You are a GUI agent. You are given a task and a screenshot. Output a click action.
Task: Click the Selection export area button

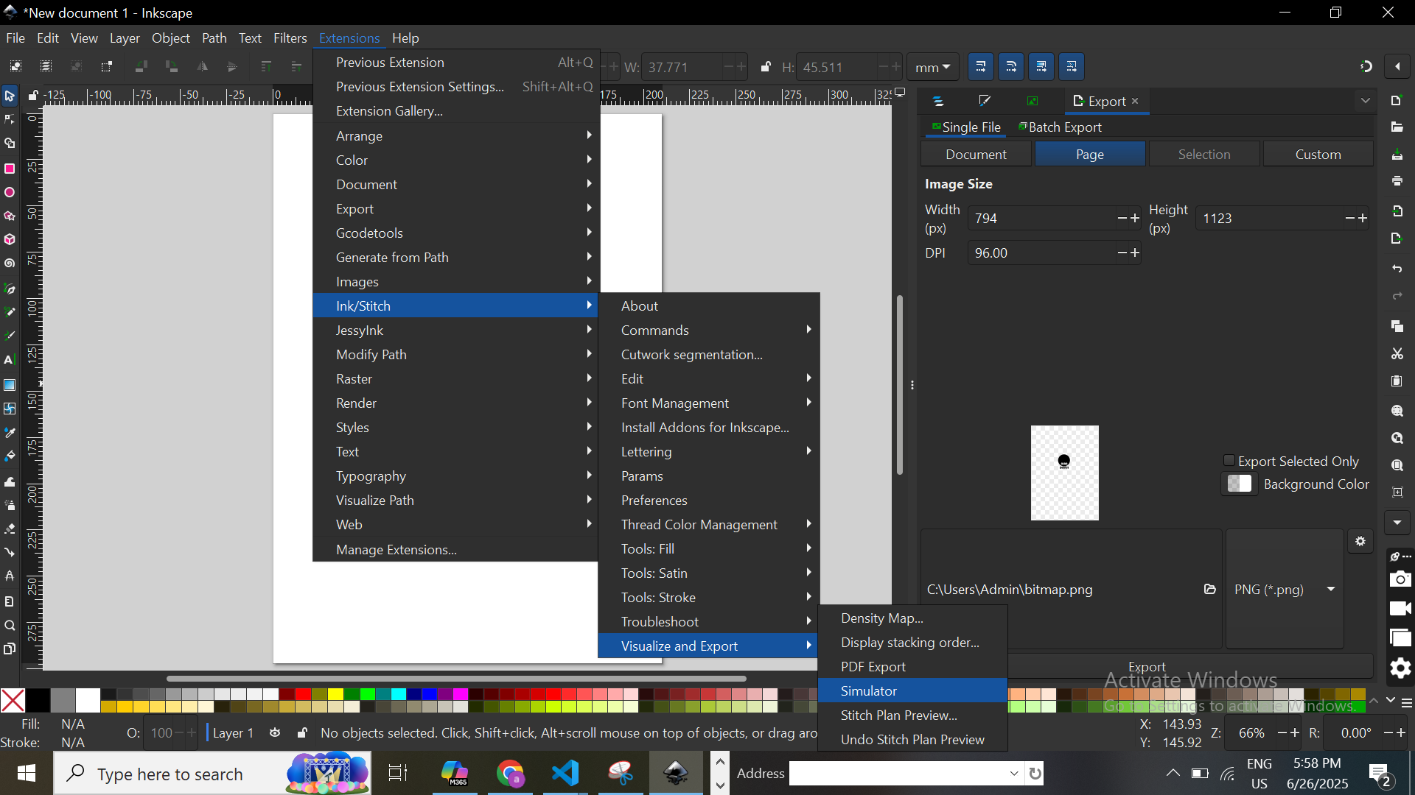point(1203,154)
